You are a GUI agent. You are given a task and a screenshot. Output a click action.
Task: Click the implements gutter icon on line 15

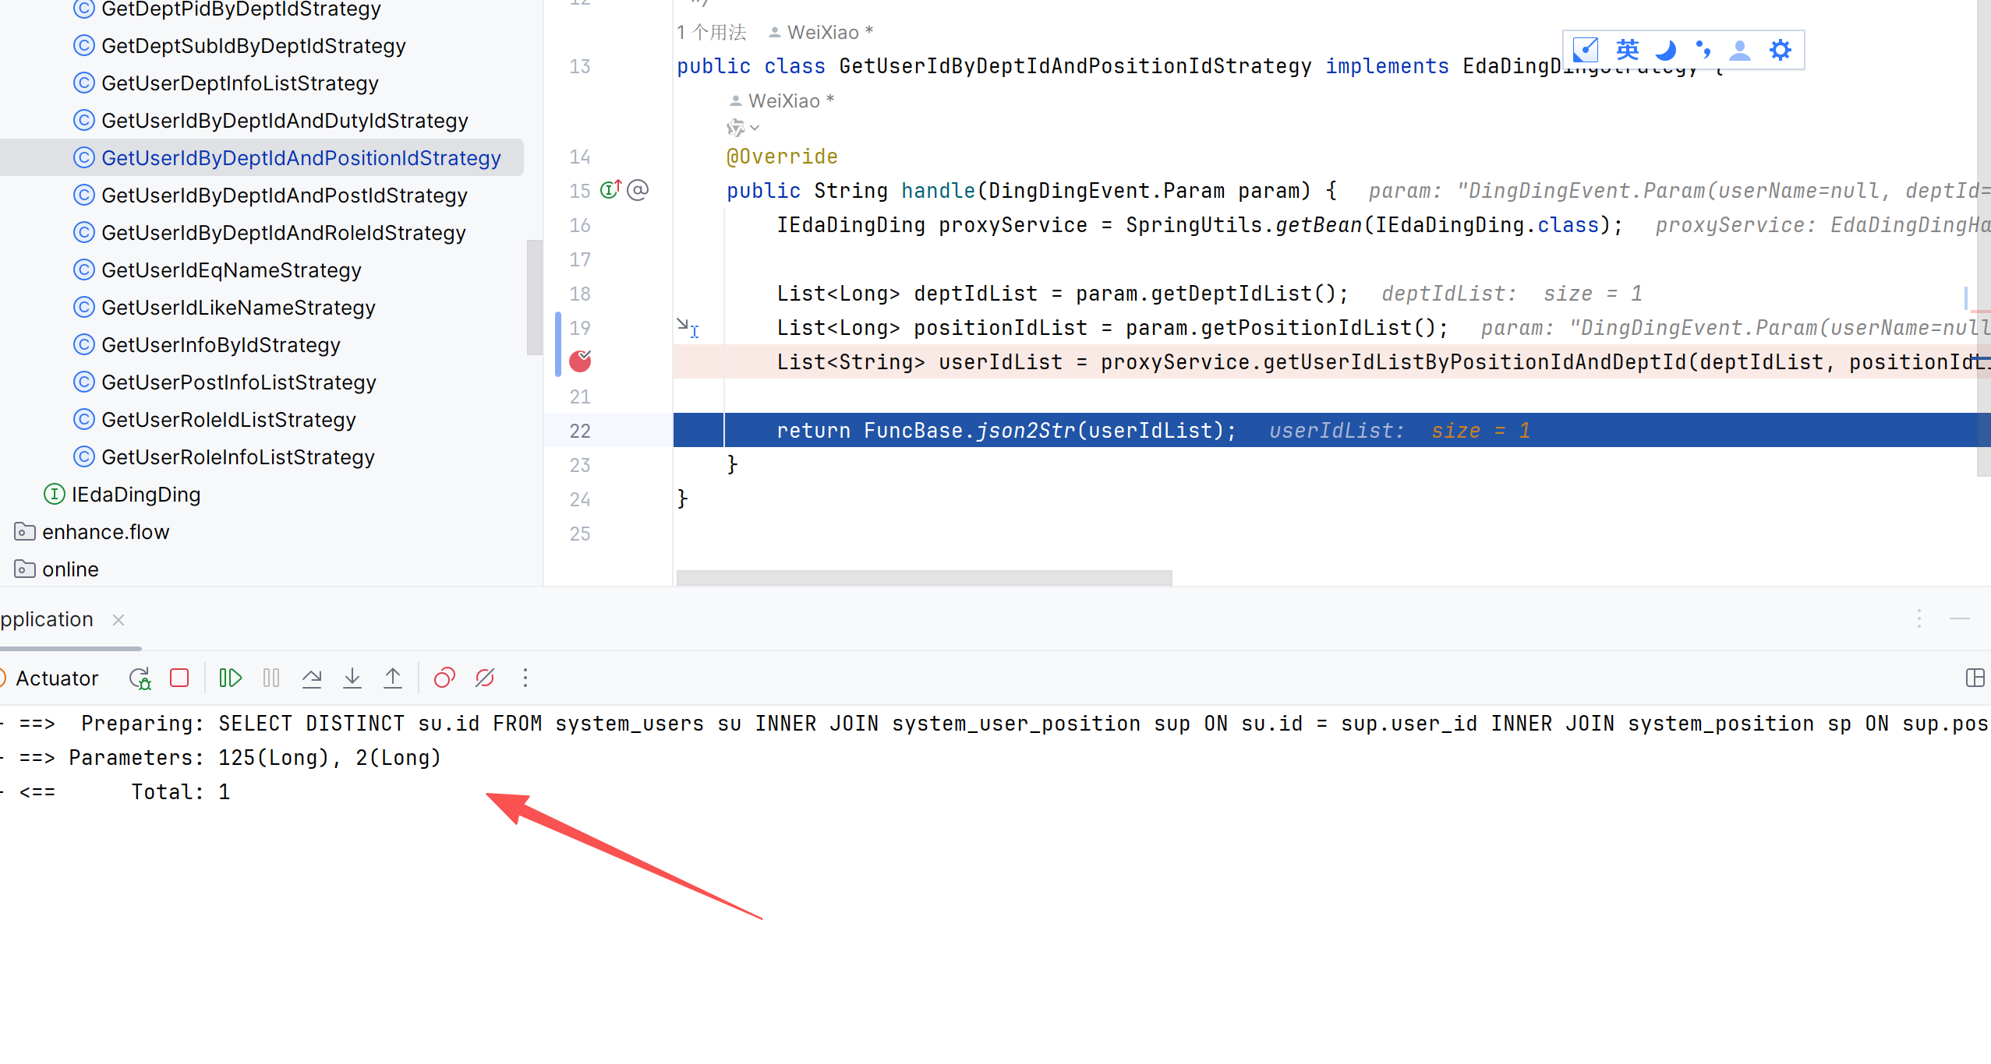point(610,190)
